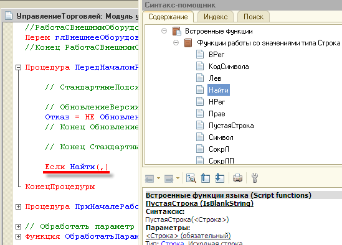Select the Встроенные функции book icon
Viewport: 342px width, 245px height.
(177, 31)
